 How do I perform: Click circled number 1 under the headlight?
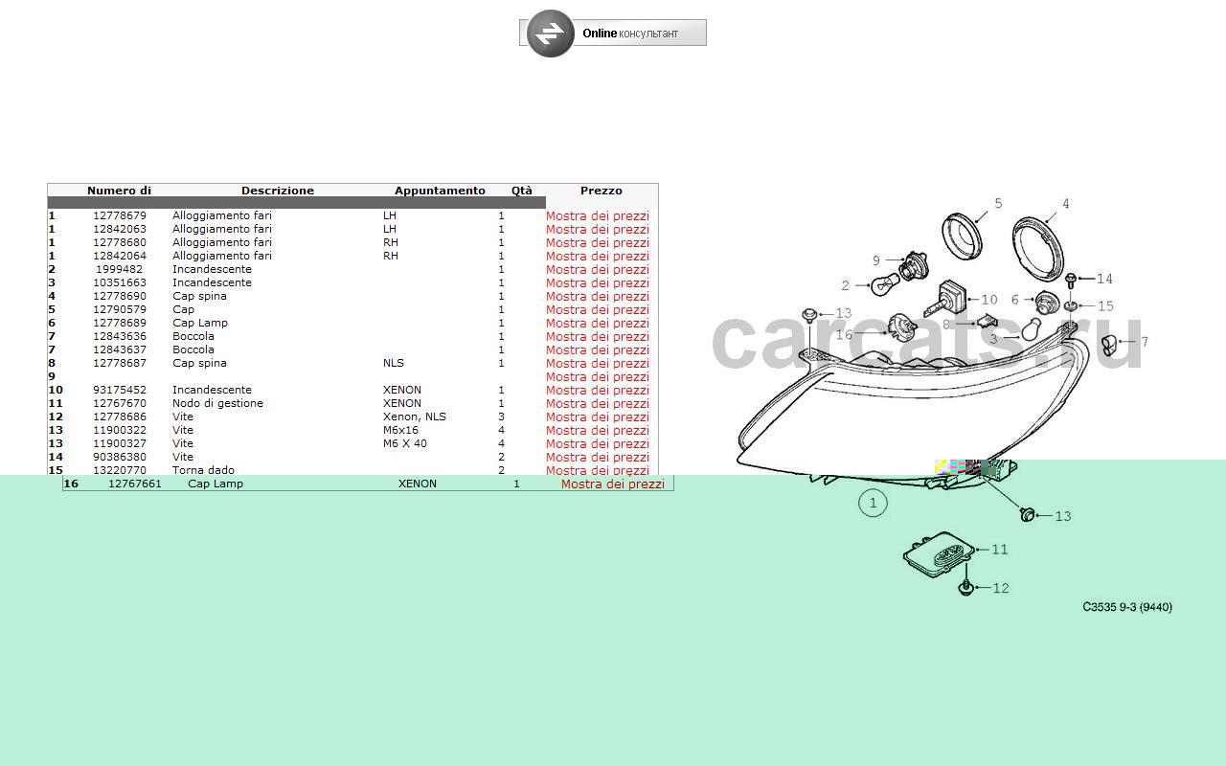coord(873,503)
